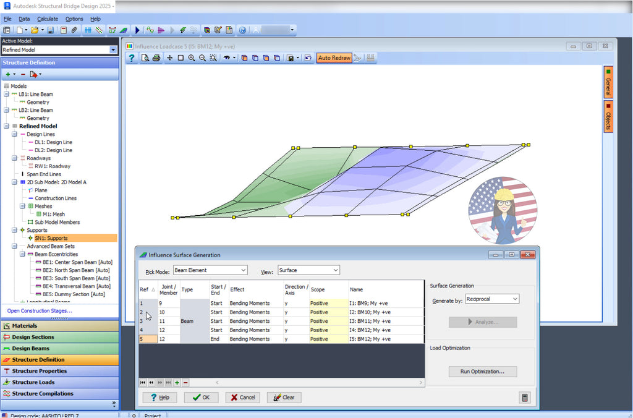
Task: Select the Pan tool in the influence viewport toolbar
Action: coord(169,58)
